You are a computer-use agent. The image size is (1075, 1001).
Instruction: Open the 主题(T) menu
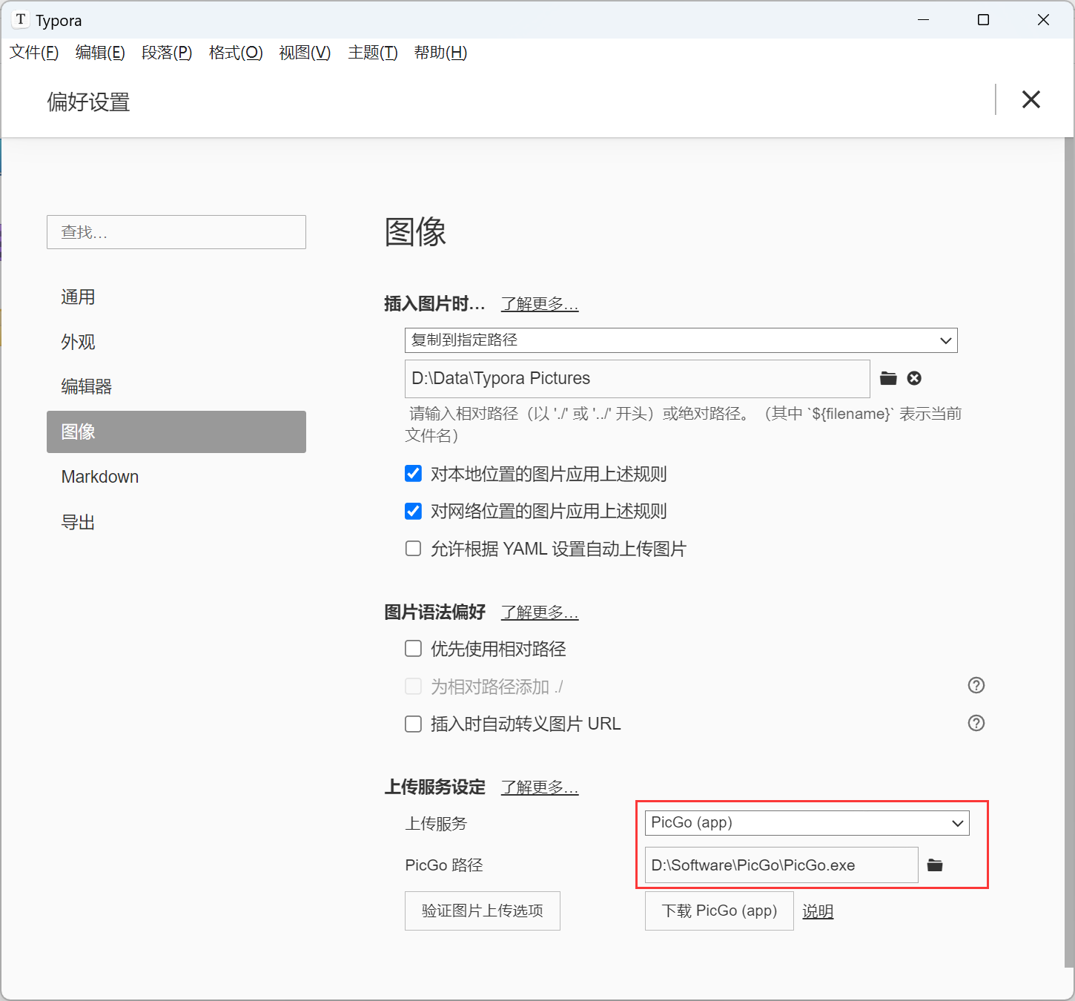[373, 53]
